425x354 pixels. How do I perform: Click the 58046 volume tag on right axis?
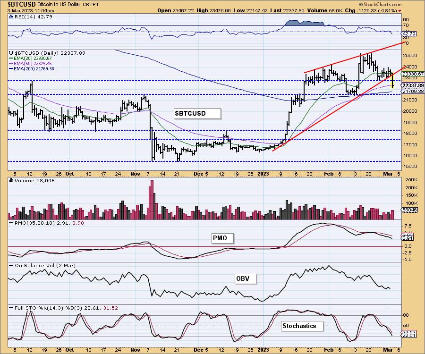[x=410, y=210]
